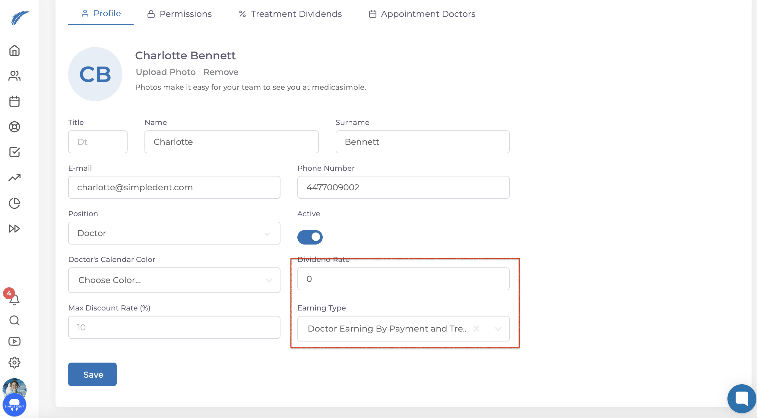Clear the Earning Type selection
The width and height of the screenshot is (757, 418).
(x=477, y=329)
